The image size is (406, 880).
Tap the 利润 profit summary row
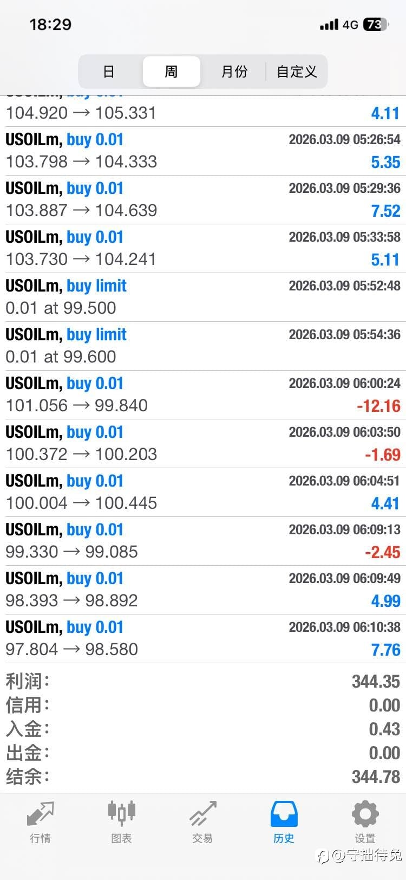click(x=203, y=681)
